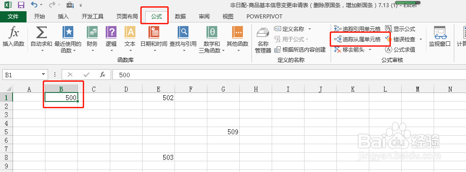Select column header K

click(x=353, y=88)
